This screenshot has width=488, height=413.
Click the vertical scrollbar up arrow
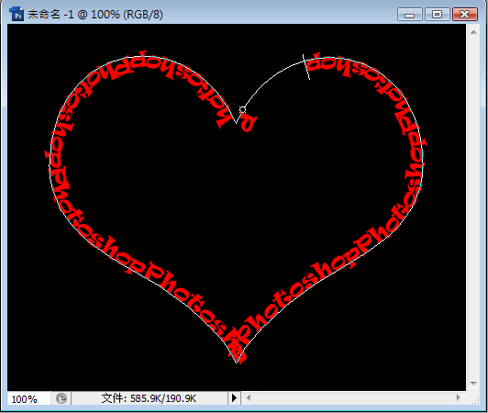click(473, 32)
